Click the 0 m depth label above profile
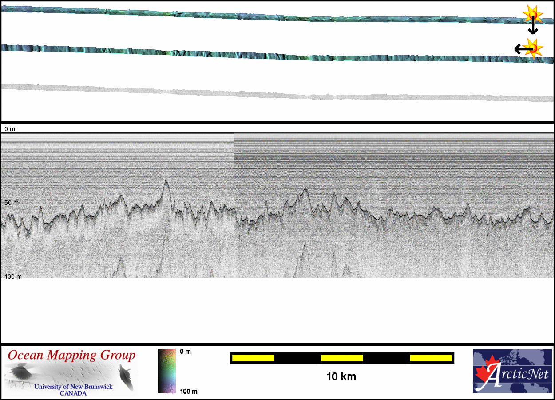This screenshot has width=555, height=400. click(x=10, y=129)
